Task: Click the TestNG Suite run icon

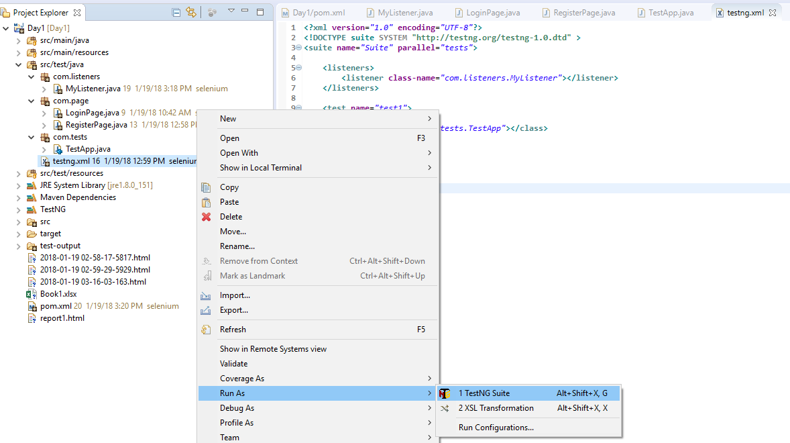Action: 445,393
